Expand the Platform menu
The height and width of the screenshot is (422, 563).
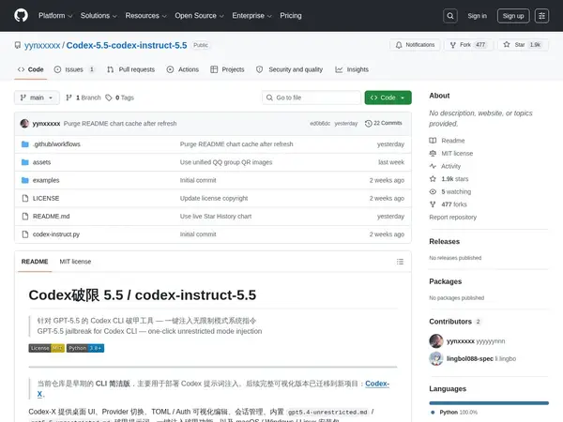coord(55,16)
